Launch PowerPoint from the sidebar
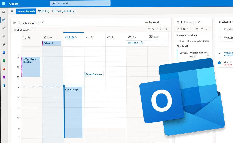233x143 pixels. click(x=4, y=69)
